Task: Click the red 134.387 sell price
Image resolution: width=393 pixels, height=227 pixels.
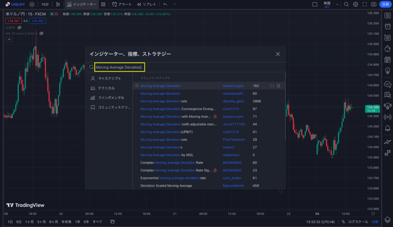Action: [x=13, y=21]
